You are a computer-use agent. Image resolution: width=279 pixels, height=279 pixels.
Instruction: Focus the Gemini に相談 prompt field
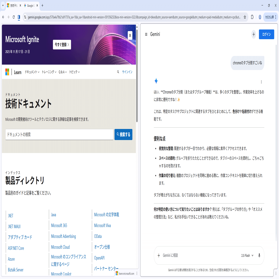click(x=199, y=255)
